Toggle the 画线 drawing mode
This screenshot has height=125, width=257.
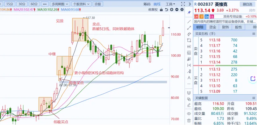[x=157, y=4]
